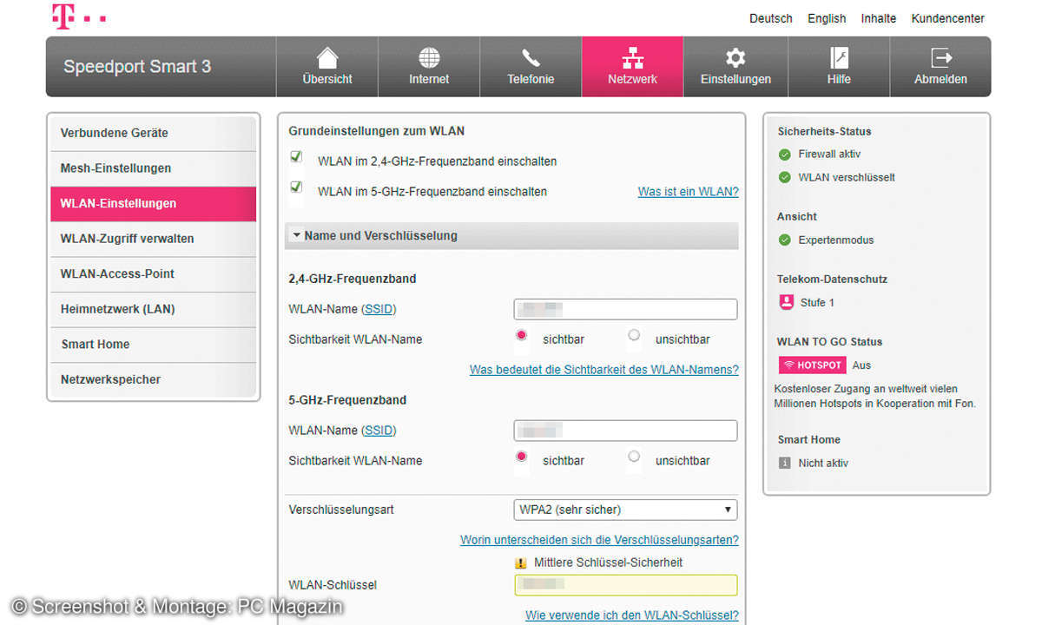Image resolution: width=1042 pixels, height=625 pixels.
Task: Open Internet via globe icon
Action: coord(429,58)
